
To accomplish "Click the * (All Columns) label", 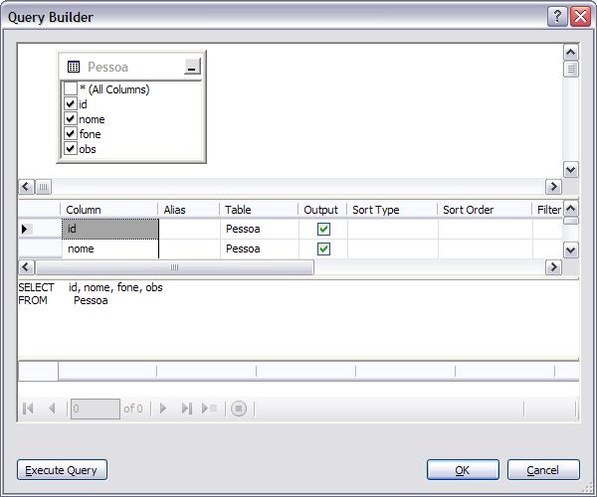I will click(x=114, y=89).
